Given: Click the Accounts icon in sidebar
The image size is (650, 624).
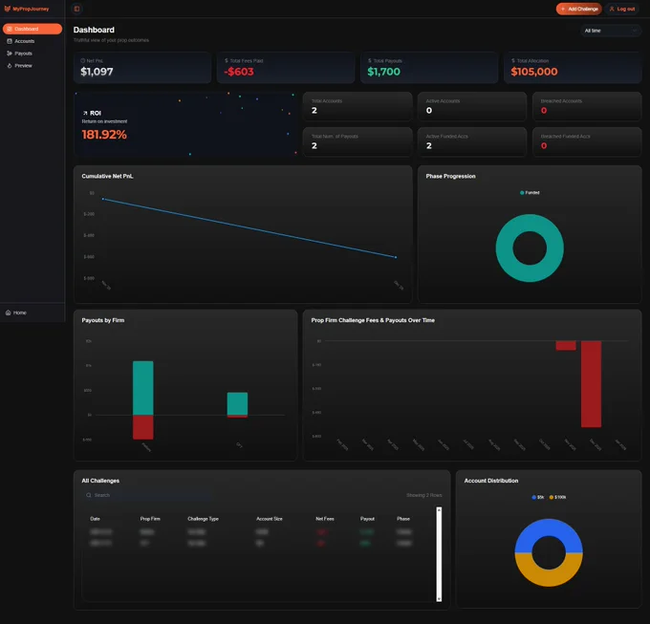Looking at the screenshot, I should click(x=10, y=41).
